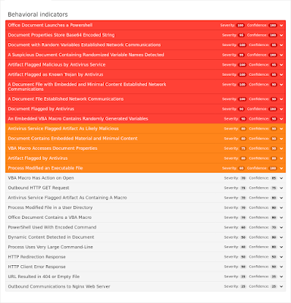
Task: Open URL Resulted in 404 or Empty File row
Action: [x=145, y=276]
